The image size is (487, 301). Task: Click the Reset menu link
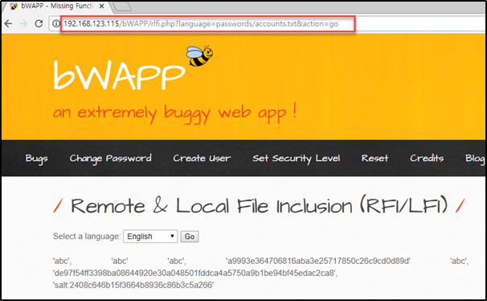(x=374, y=159)
